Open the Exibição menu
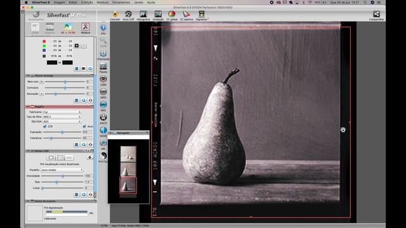406x228 pixels. click(x=87, y=3)
